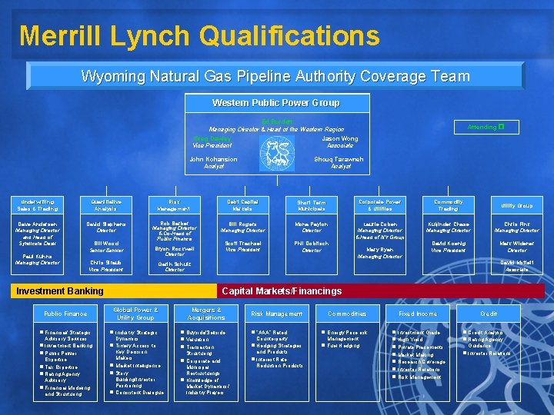Click the red Capital Markets/Financings bar
The height and width of the screenshot is (415, 554).
coord(381,291)
